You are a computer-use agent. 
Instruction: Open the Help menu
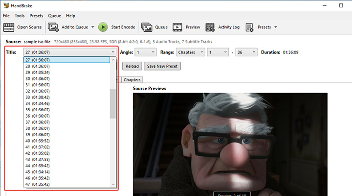pos(70,16)
